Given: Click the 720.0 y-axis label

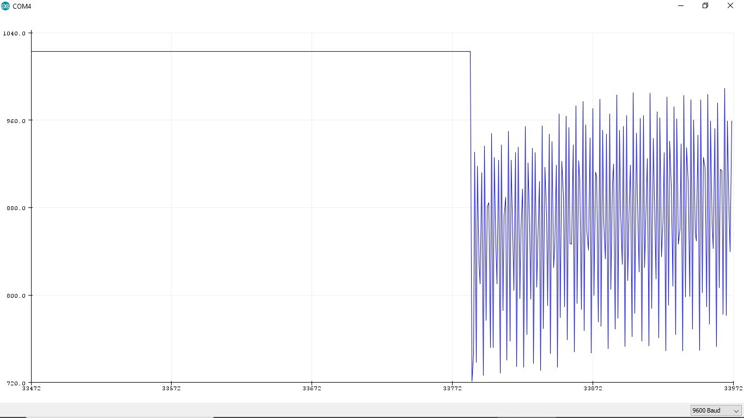Looking at the screenshot, I should coord(16,383).
